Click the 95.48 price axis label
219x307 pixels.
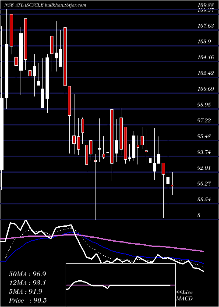click(204, 136)
